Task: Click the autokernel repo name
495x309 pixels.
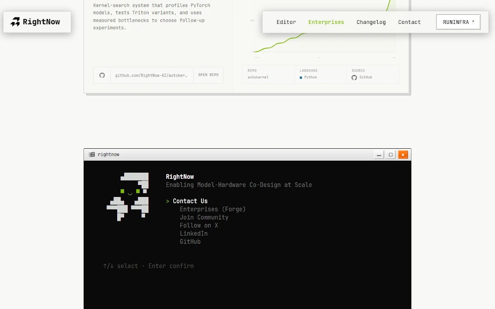Action: (258, 77)
